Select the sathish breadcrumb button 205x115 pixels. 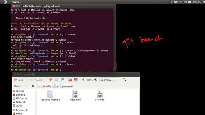[x=48, y=86]
